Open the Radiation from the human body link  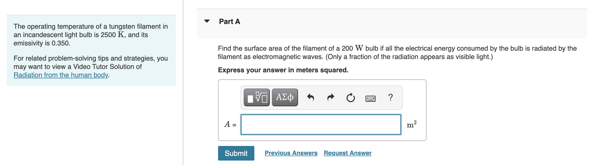(61, 75)
